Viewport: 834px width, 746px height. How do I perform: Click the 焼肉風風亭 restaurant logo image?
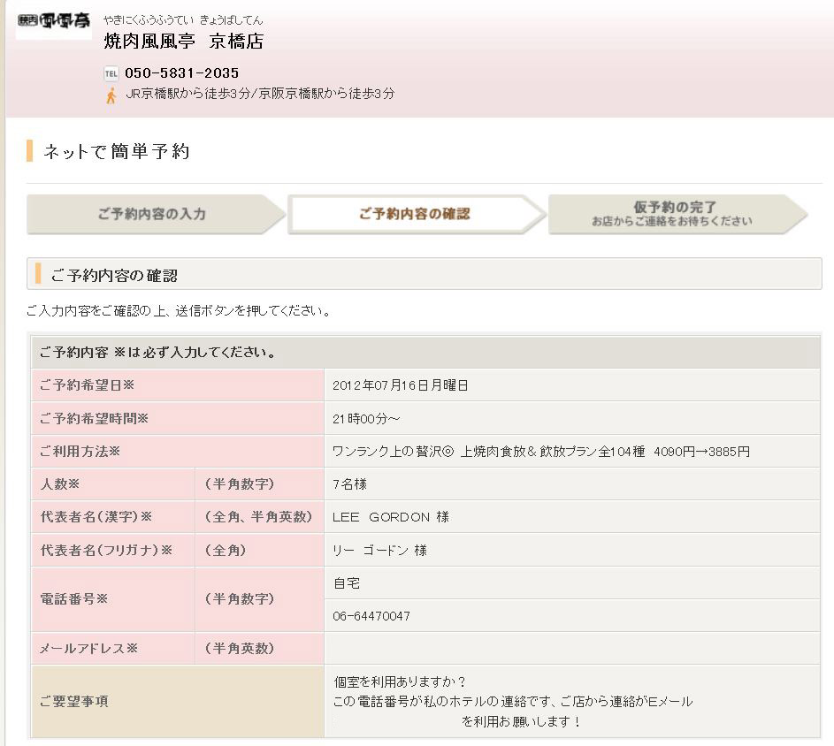[x=53, y=21]
